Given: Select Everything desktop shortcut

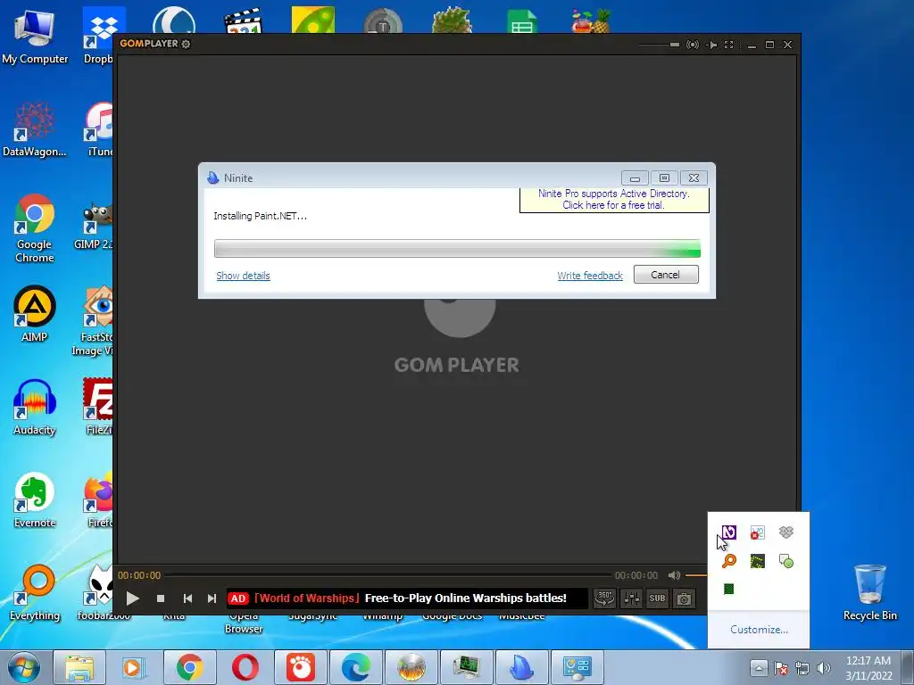Looking at the screenshot, I should click(x=35, y=593).
